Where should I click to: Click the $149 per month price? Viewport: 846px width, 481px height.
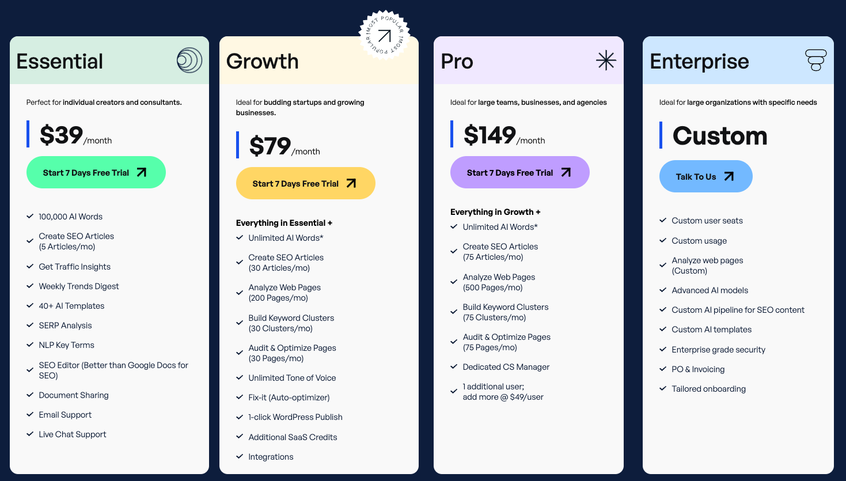504,136
